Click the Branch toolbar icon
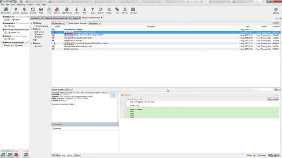Viewport: 282px width, 158px height. pos(101,11)
